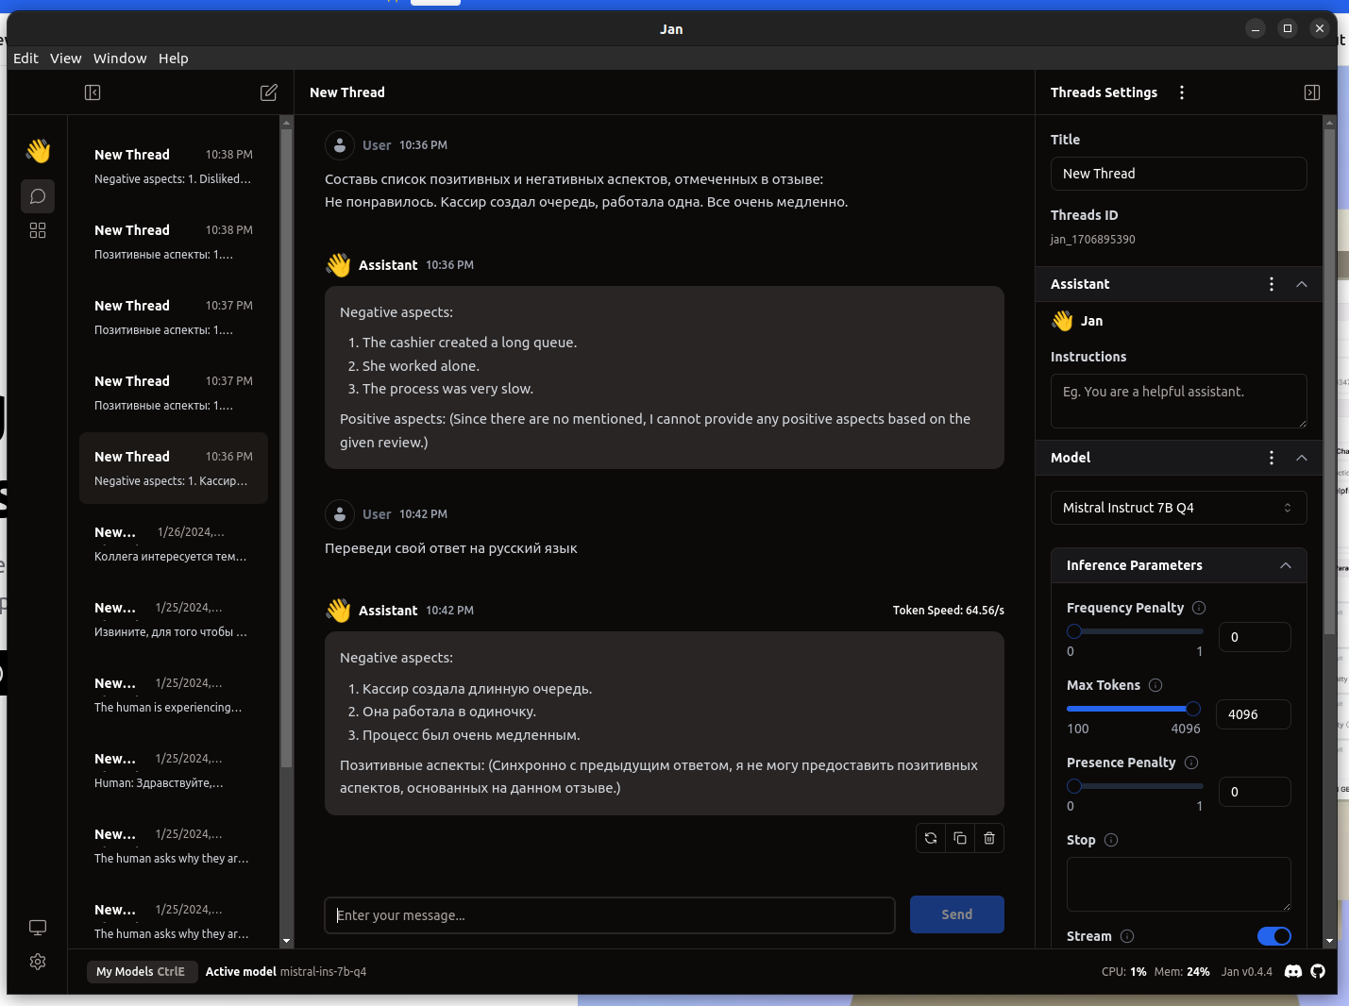Open the Edit menu
The image size is (1349, 1006).
(25, 59)
